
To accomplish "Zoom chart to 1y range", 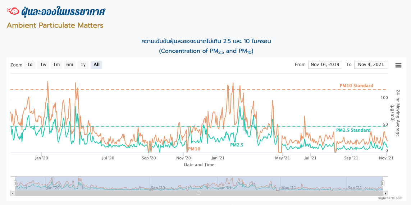I will click(83, 65).
